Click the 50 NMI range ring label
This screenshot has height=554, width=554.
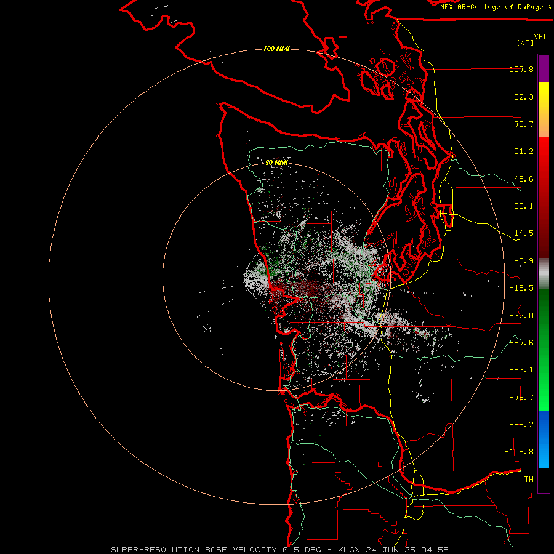click(276, 163)
